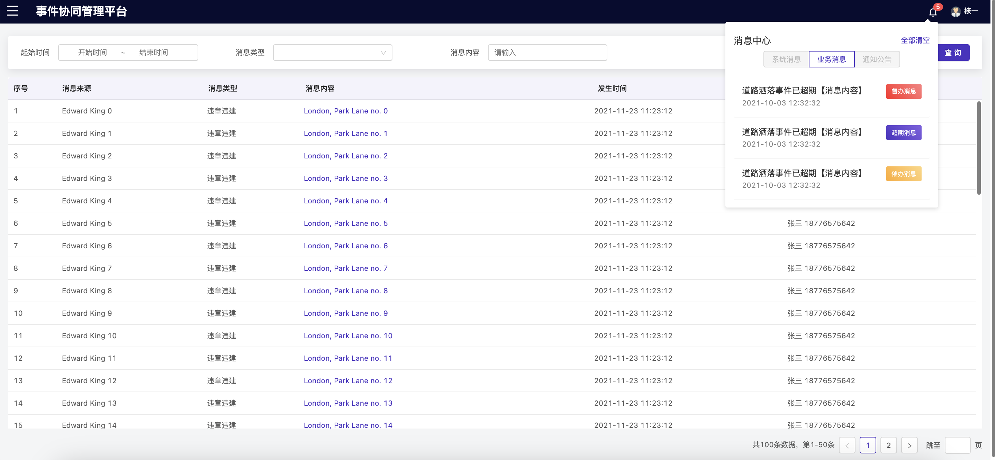
Task: Open link London, Park Lane no. 5
Action: 345,223
